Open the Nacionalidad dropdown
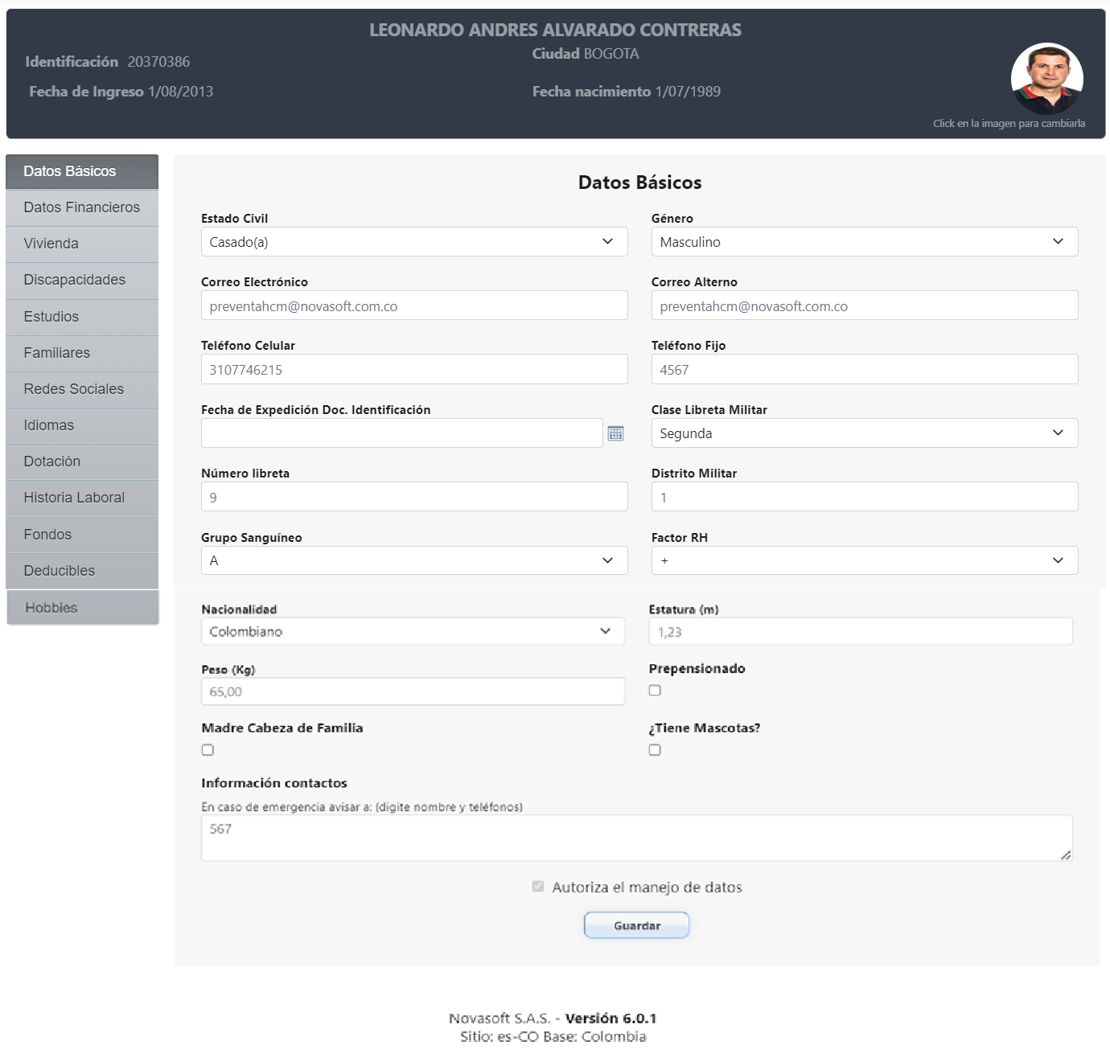 click(413, 631)
